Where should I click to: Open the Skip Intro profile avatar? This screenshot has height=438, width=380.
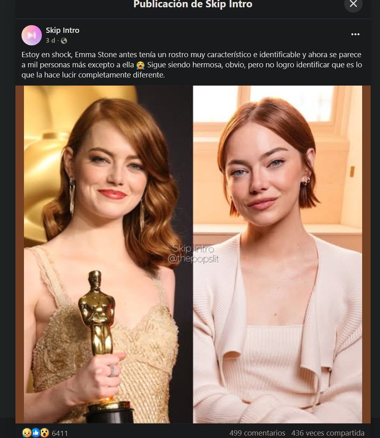tap(32, 35)
